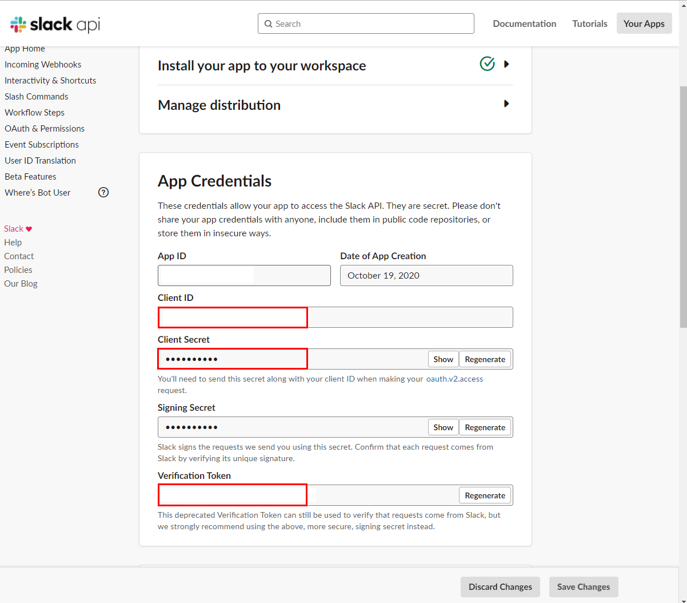
Task: Open the Slash Commands page
Action: pos(37,97)
